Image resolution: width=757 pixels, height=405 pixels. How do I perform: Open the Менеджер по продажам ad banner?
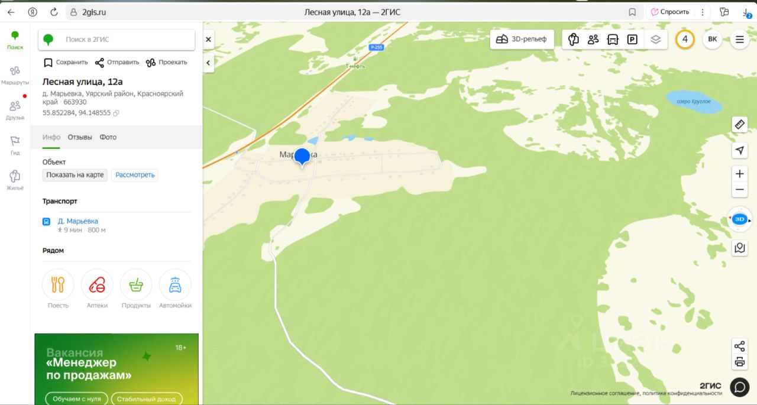click(x=117, y=369)
